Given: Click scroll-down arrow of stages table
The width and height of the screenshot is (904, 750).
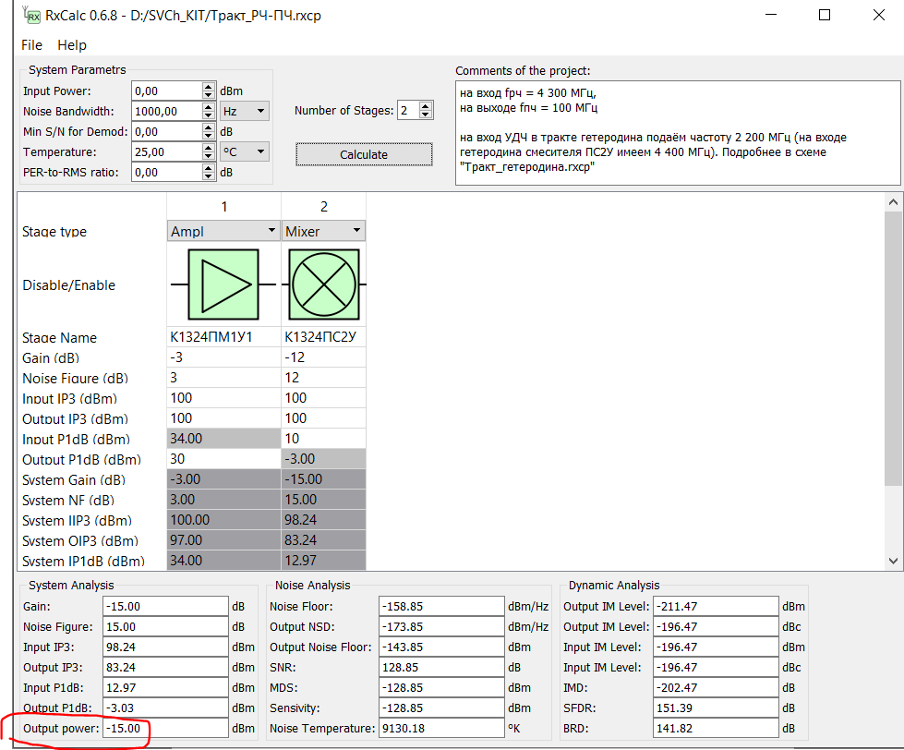Looking at the screenshot, I should 893,561.
